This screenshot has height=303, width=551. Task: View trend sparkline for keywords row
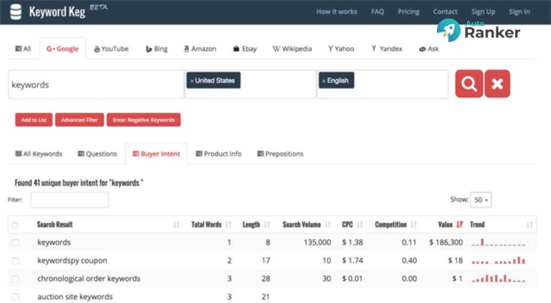(498, 242)
